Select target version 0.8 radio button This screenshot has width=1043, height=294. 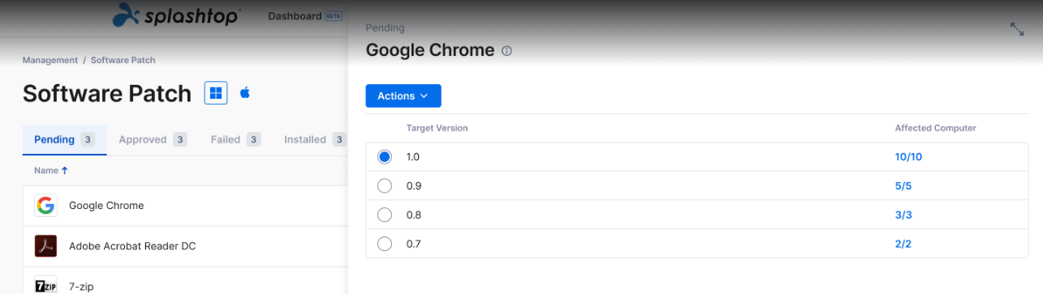[x=385, y=215]
